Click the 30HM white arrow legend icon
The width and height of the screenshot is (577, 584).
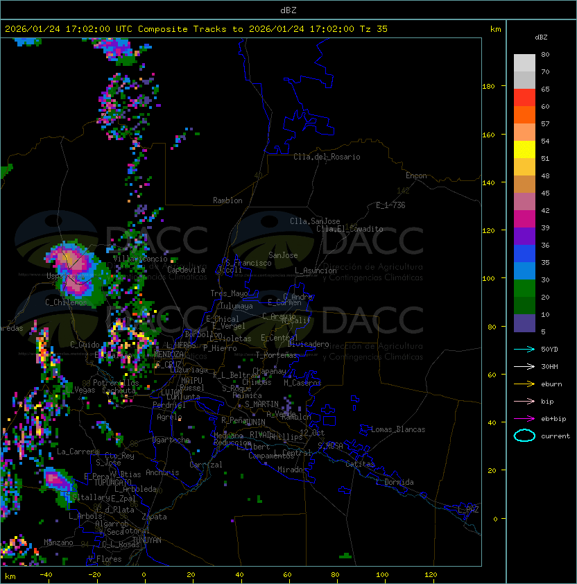tap(524, 366)
